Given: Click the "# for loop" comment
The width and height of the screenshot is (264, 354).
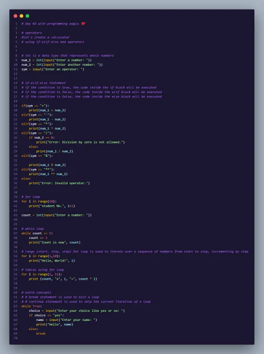Looking at the screenshot, I should point(31,197).
